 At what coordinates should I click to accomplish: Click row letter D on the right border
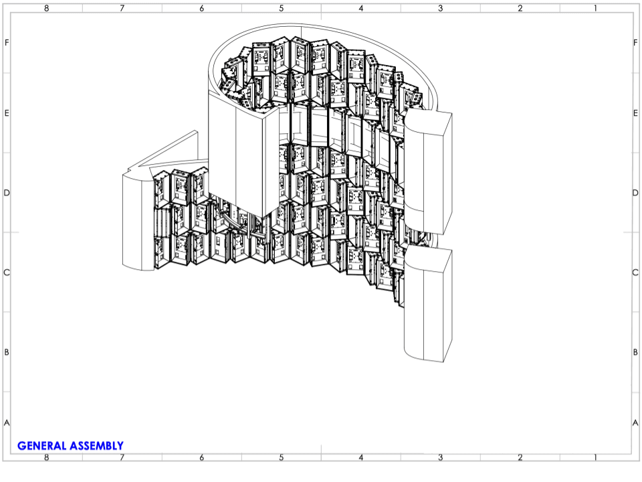tap(634, 192)
